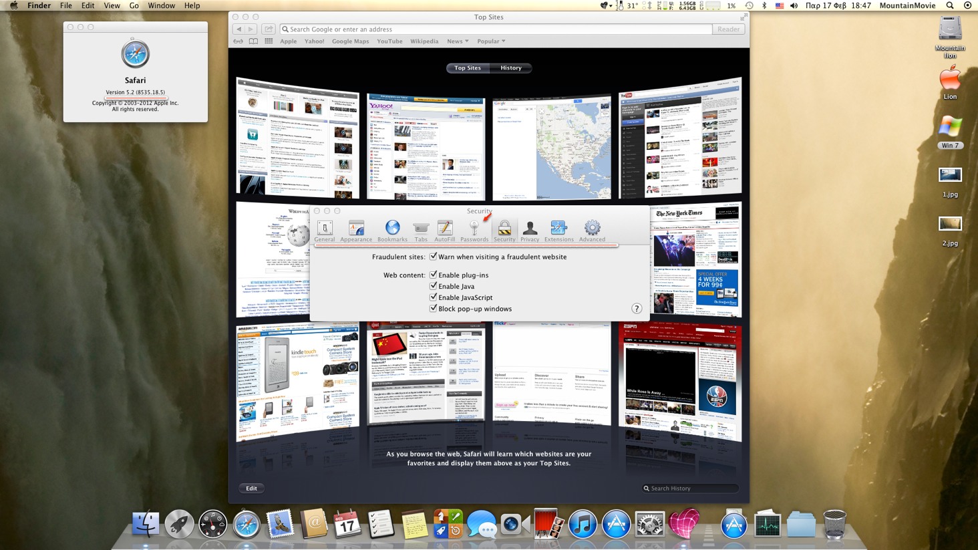The image size is (978, 550).
Task: Open the Yahoo! bookmark link
Action: click(314, 41)
